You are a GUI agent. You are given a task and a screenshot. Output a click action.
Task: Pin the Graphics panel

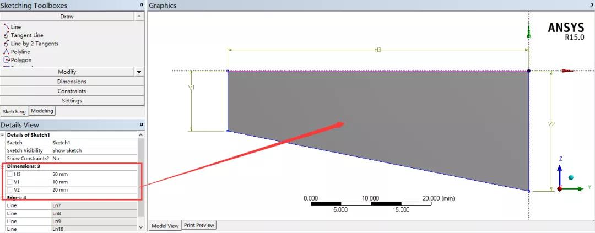591,6
